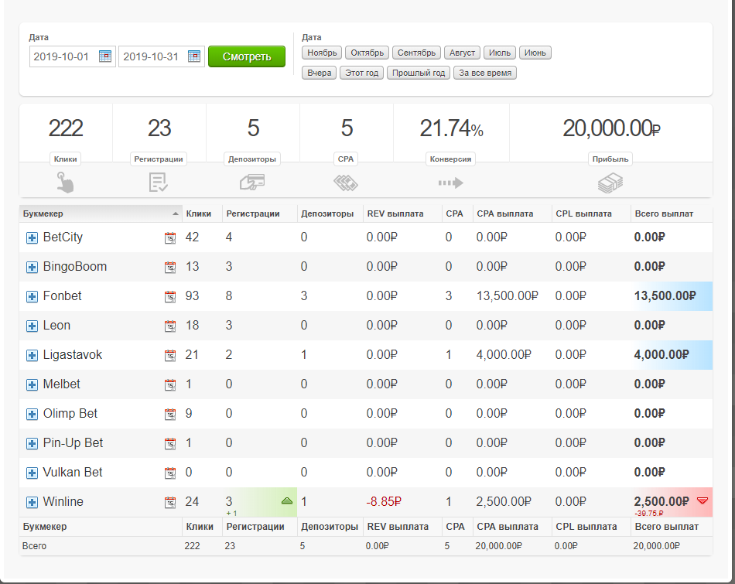Expand the Vulkan Bet row
Viewport: 735px width, 584px height.
point(32,473)
